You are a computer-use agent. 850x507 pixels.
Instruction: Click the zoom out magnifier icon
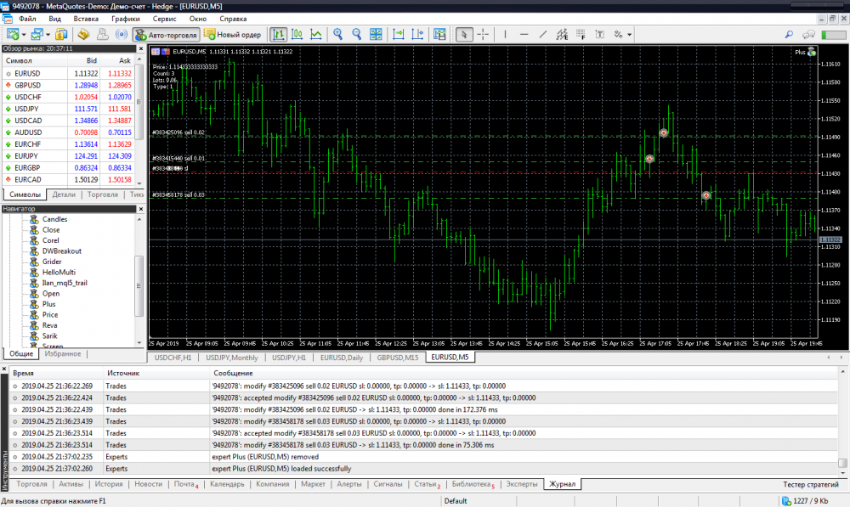click(x=356, y=35)
